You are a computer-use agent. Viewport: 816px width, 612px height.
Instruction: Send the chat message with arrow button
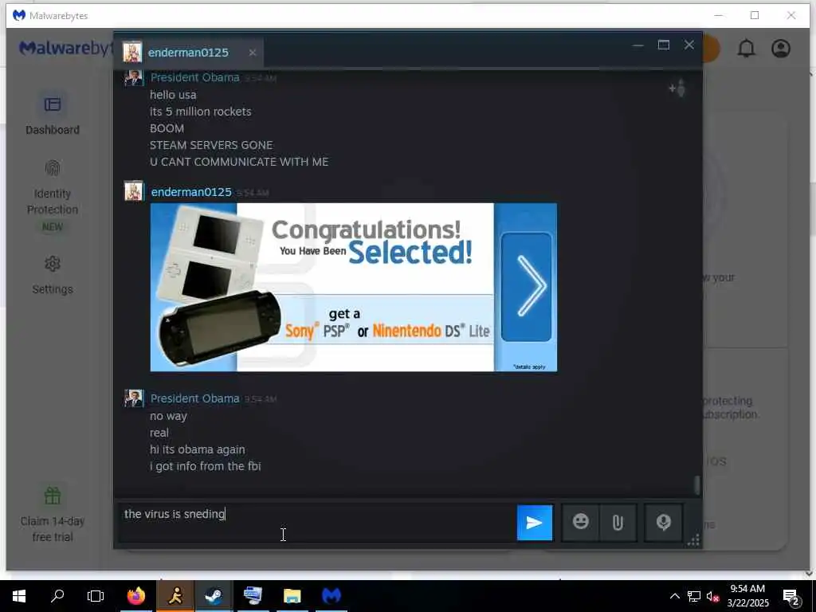coord(535,523)
